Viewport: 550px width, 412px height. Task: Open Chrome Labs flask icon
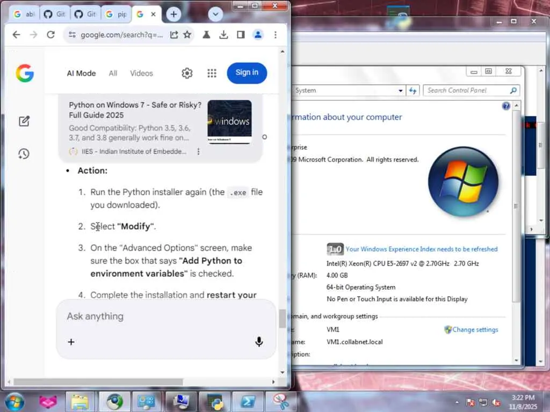tap(206, 34)
